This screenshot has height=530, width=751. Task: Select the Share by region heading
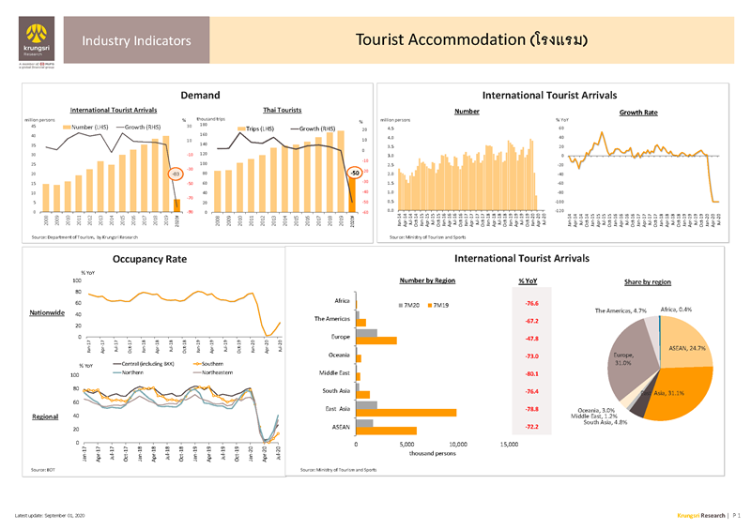coord(647,281)
